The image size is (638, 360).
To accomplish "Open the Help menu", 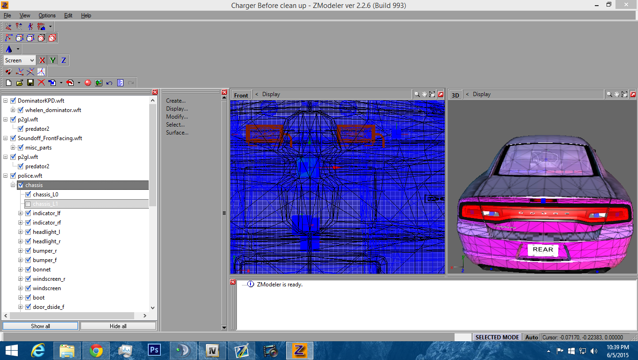I will [86, 15].
